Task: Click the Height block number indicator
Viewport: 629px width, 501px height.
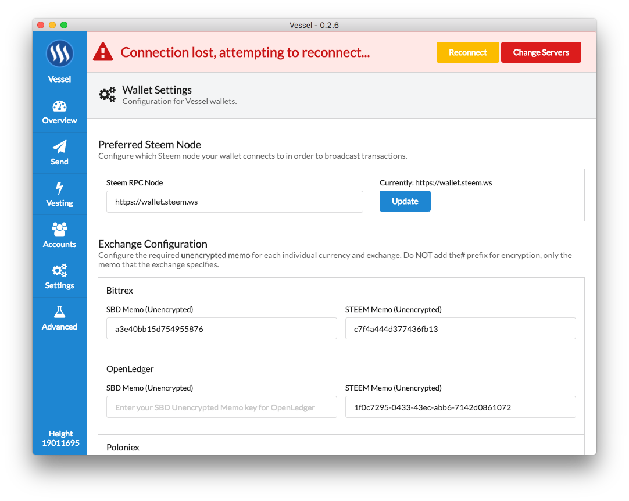Action: point(60,438)
